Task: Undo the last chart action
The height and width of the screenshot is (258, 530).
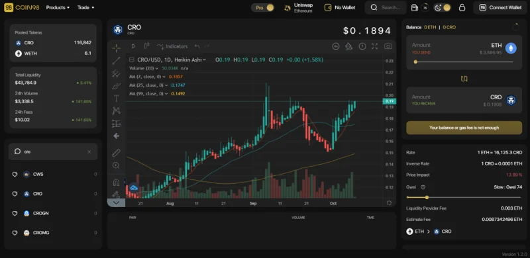Action: click(197, 46)
